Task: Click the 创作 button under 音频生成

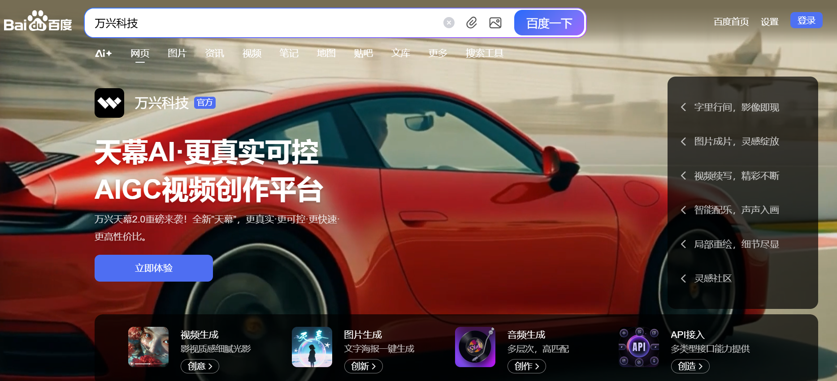Action: (527, 366)
